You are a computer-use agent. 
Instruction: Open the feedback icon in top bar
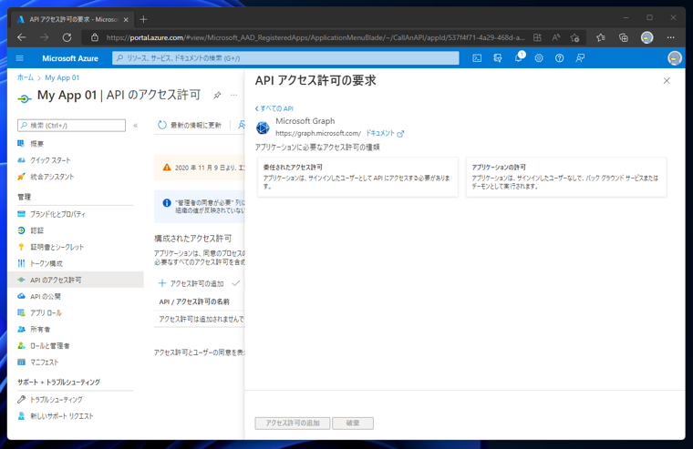point(580,58)
